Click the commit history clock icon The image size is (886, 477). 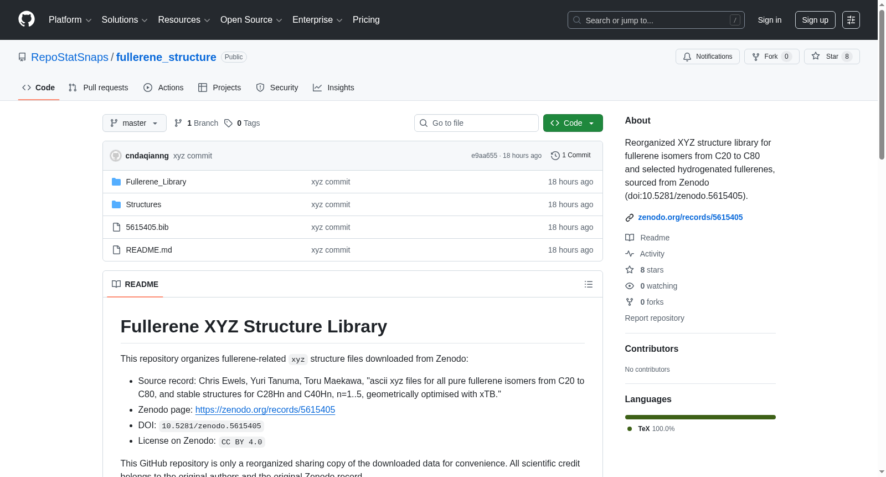point(555,156)
